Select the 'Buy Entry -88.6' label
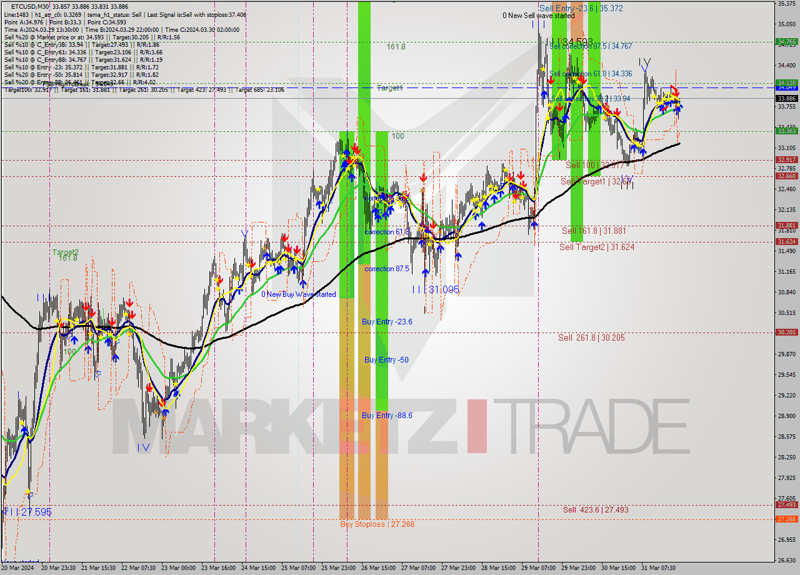This screenshot has width=800, height=575. [x=387, y=416]
